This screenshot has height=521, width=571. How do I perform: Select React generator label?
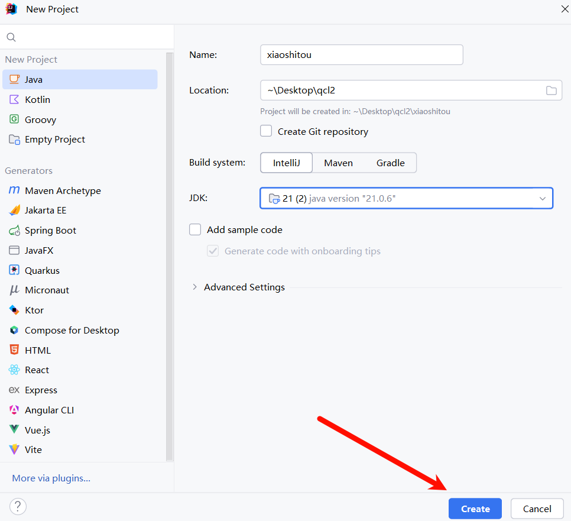click(x=37, y=370)
